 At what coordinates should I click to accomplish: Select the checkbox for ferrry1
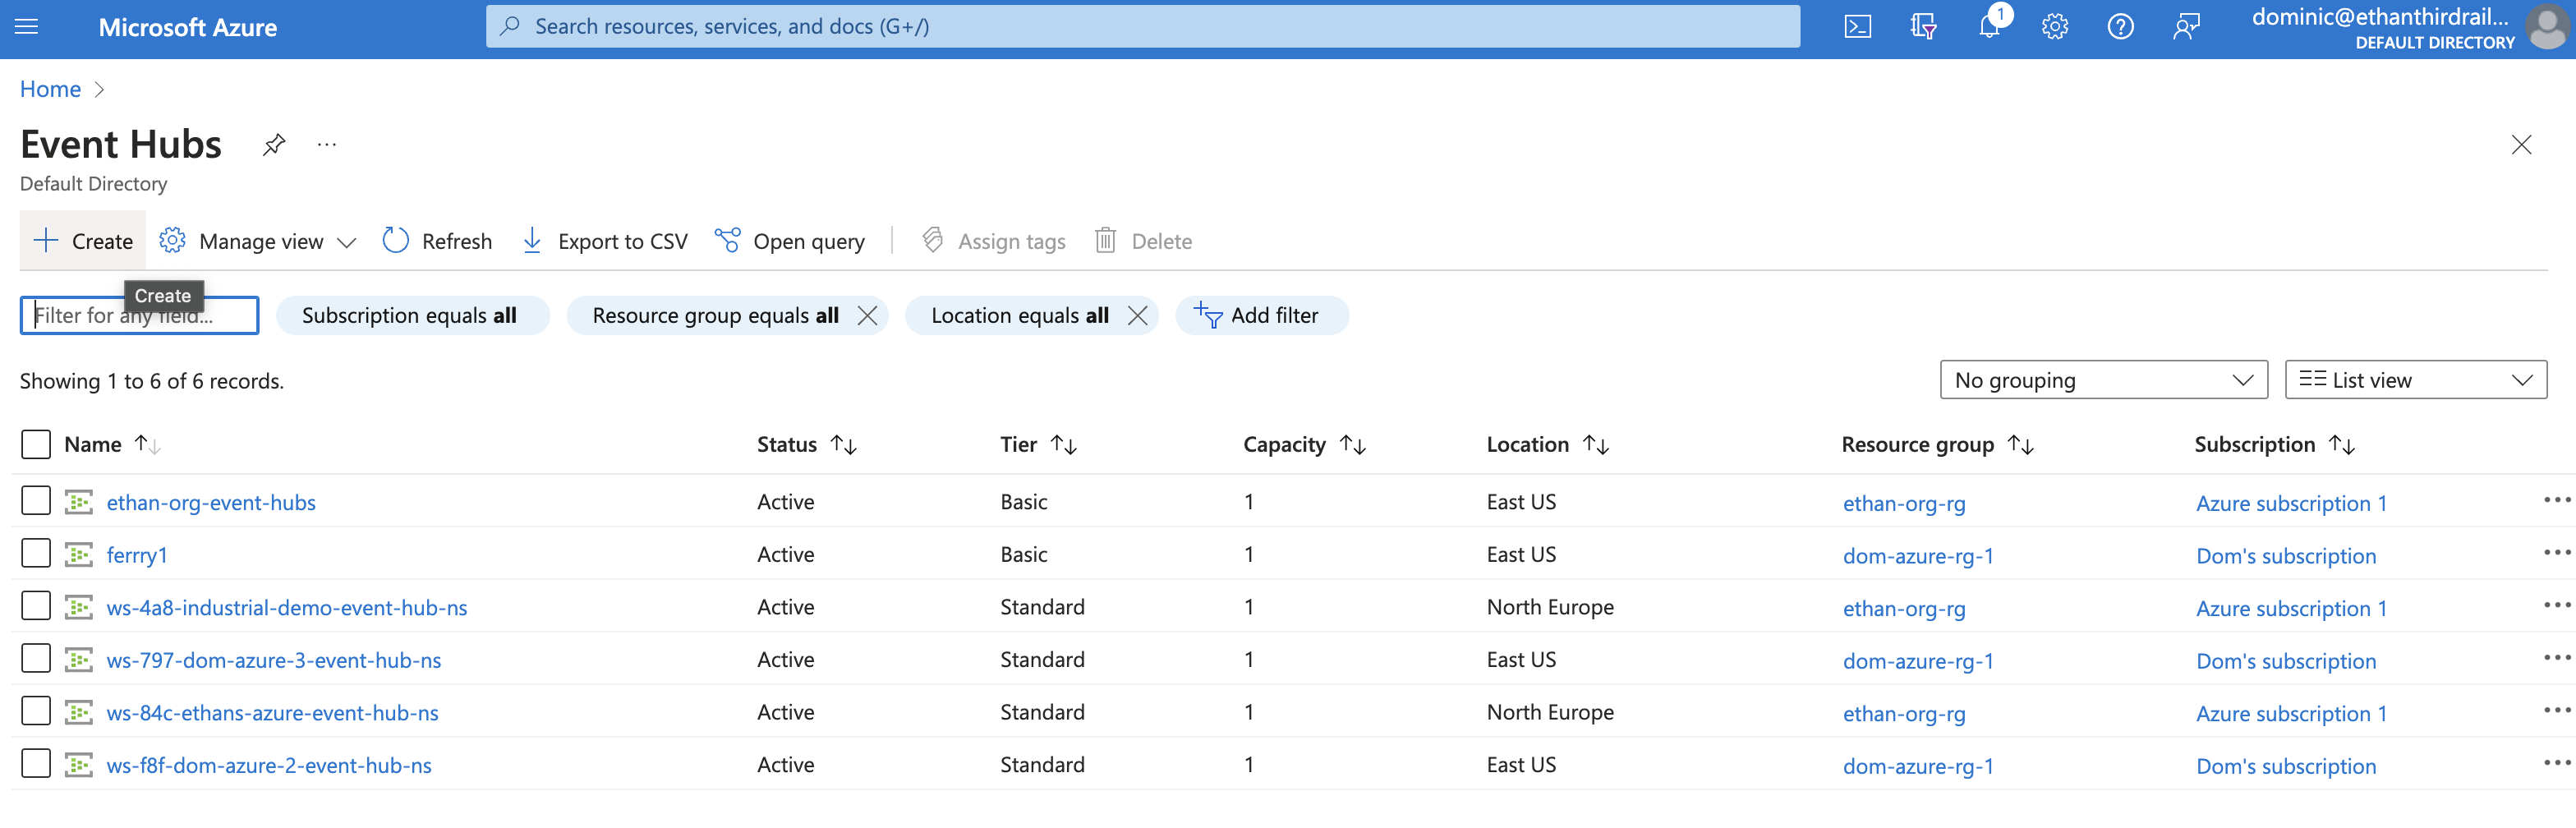(x=35, y=553)
